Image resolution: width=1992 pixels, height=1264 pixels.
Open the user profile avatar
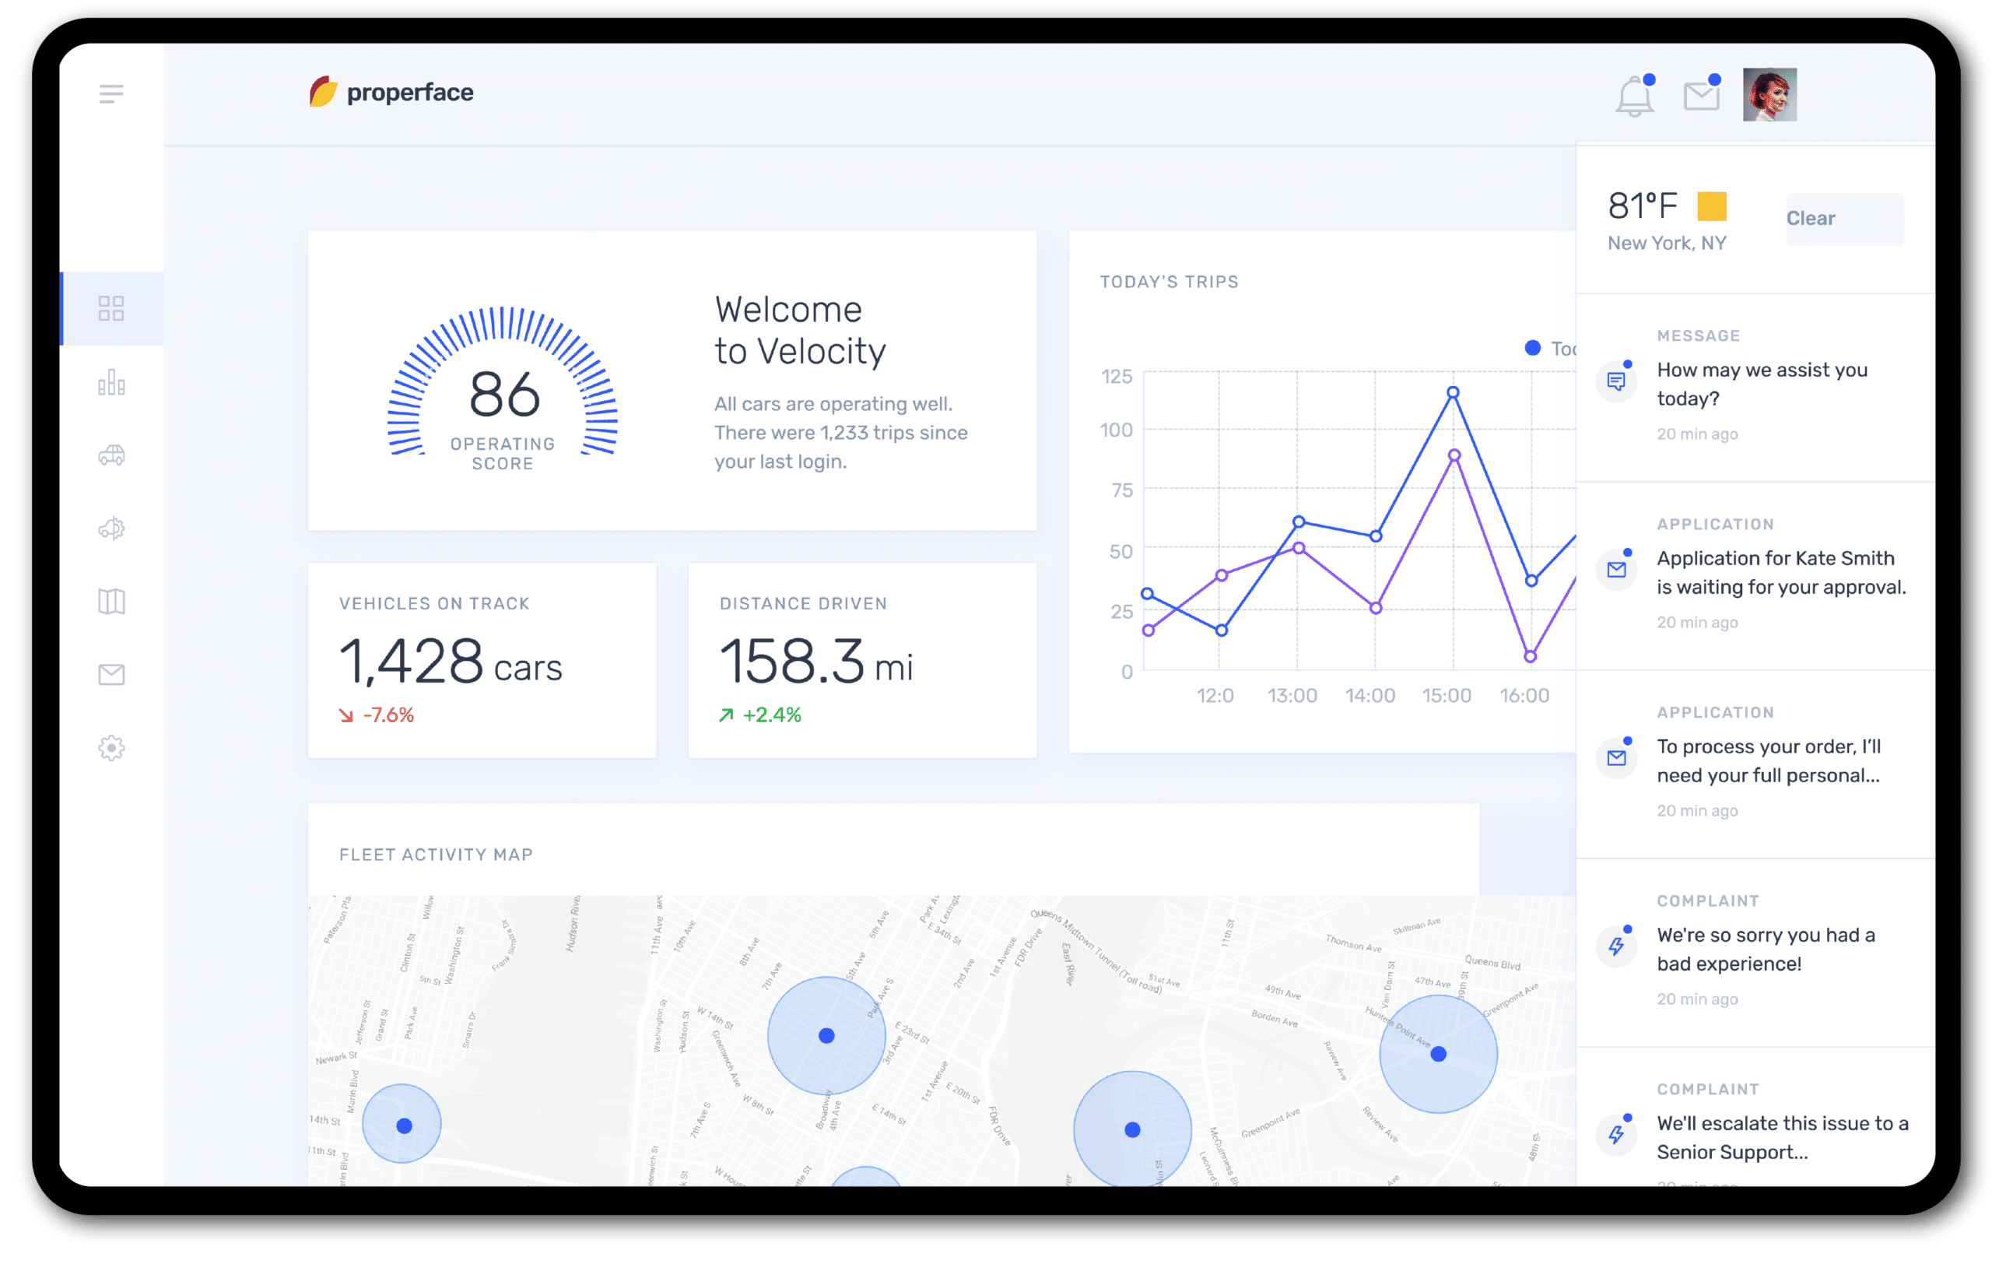[x=1769, y=94]
